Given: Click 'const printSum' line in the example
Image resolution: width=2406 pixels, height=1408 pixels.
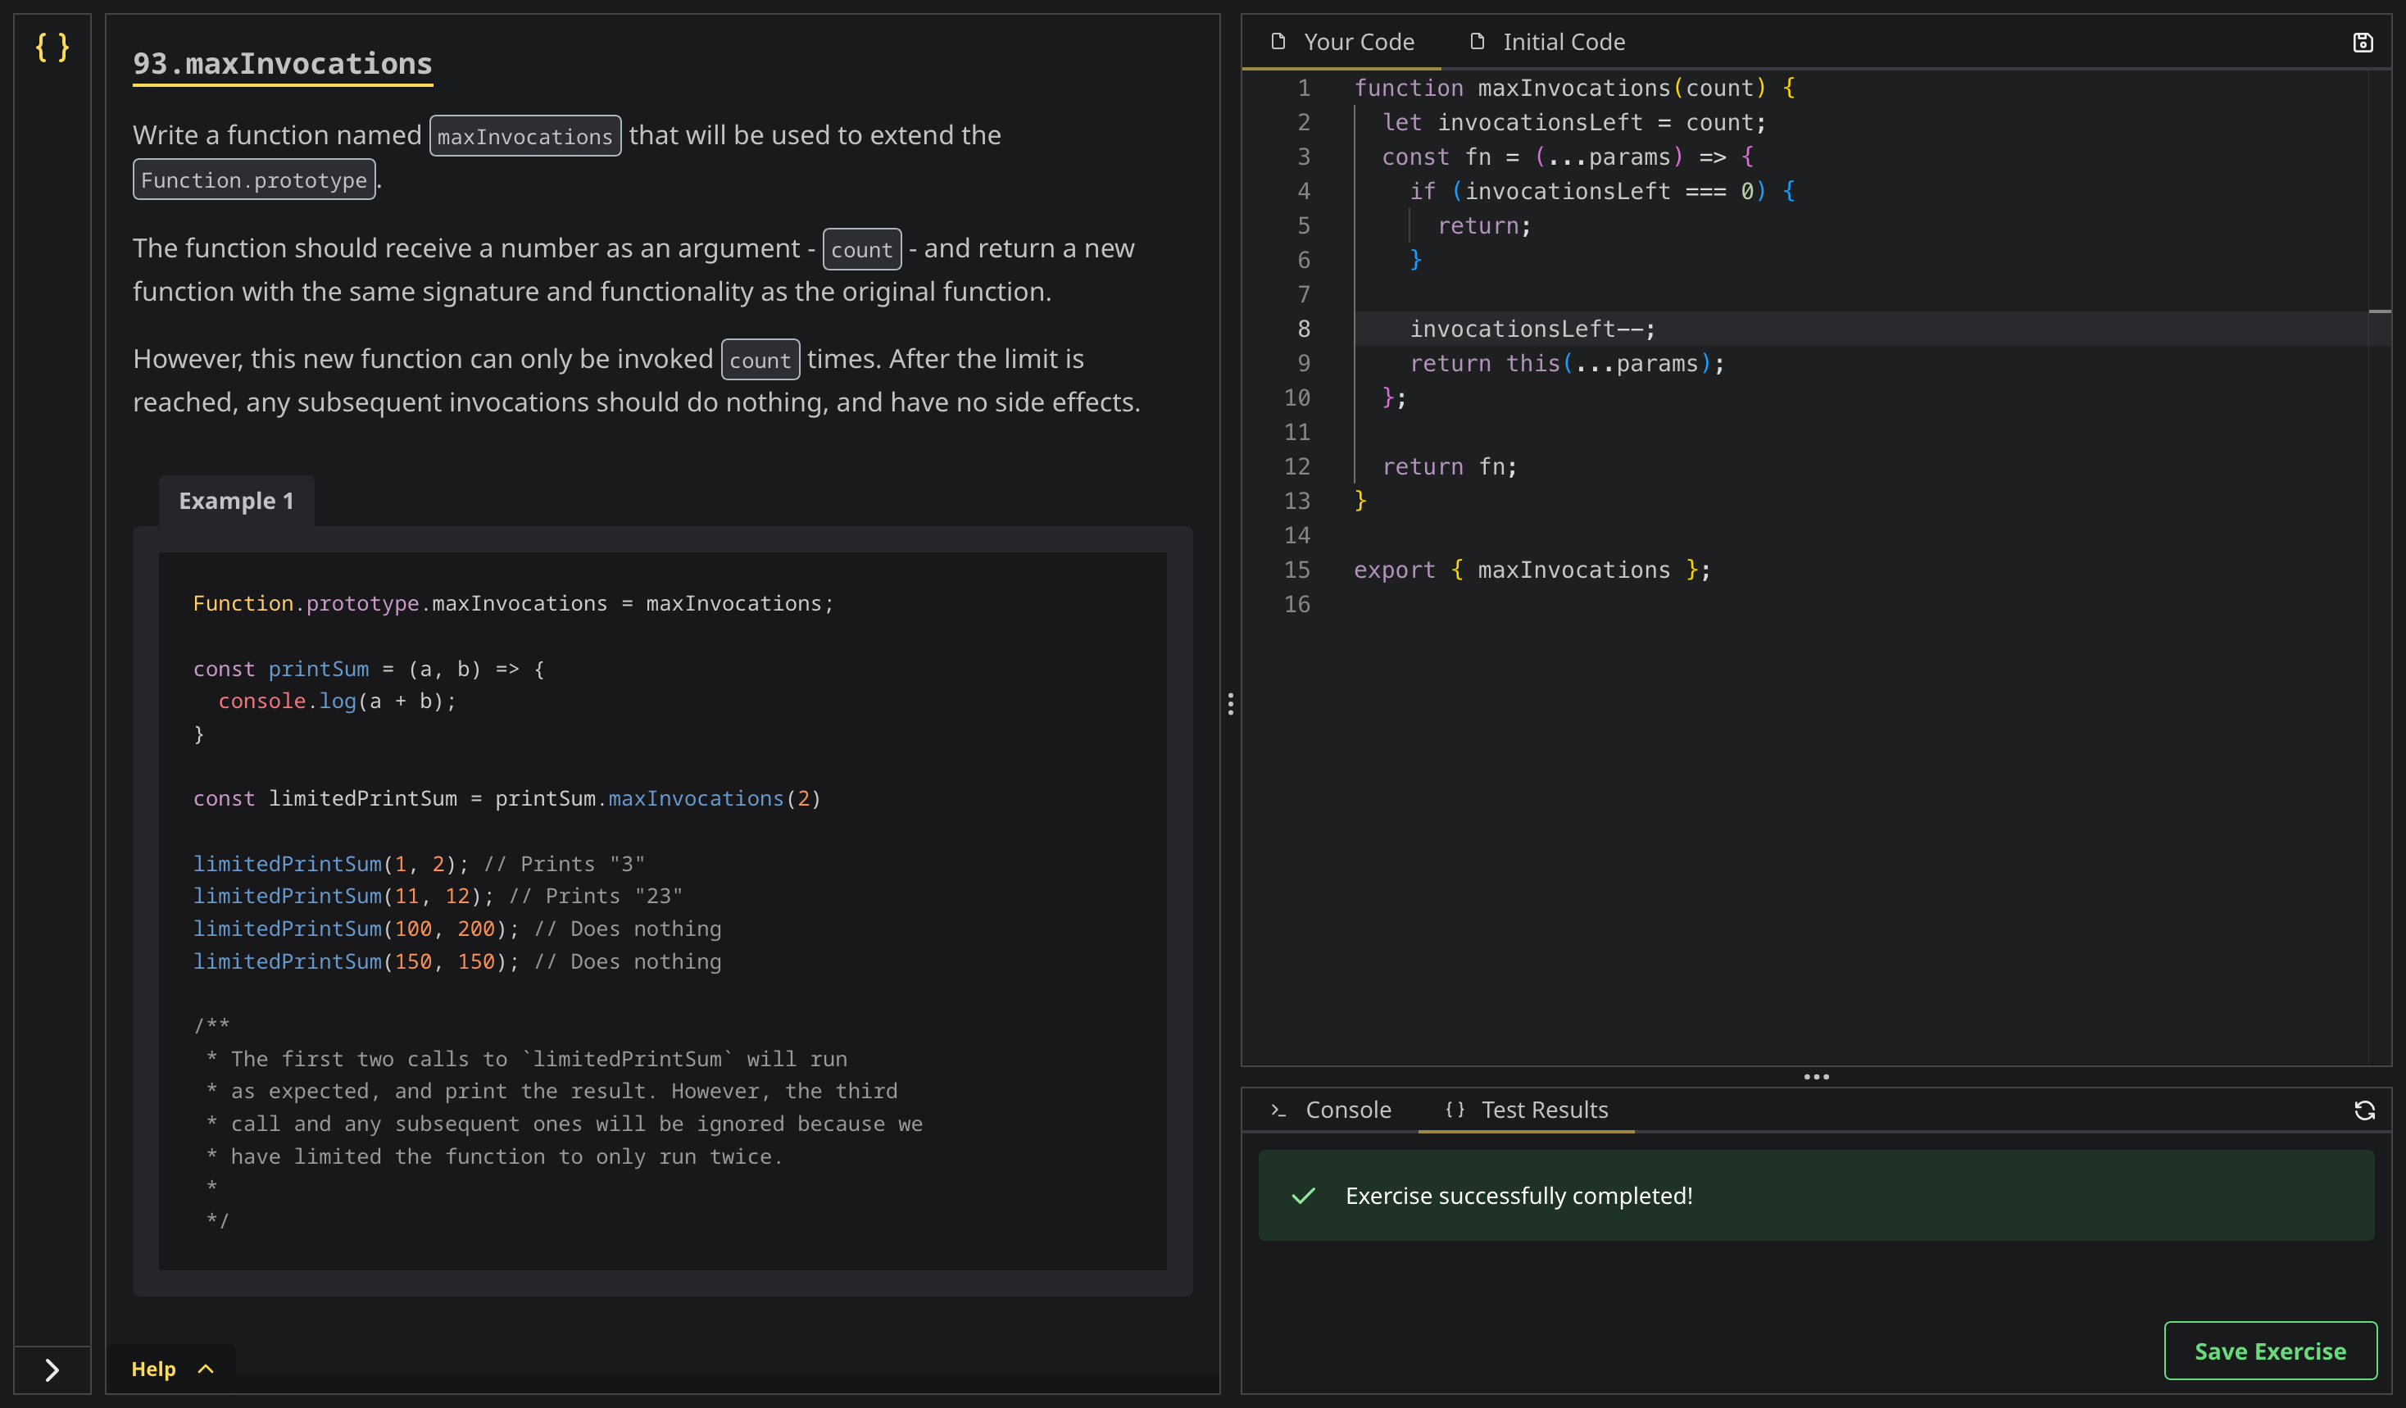Looking at the screenshot, I should 369,669.
